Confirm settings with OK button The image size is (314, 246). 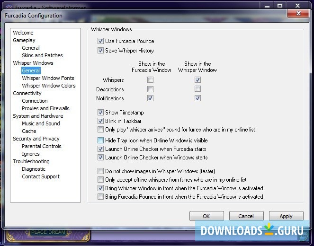point(206,216)
